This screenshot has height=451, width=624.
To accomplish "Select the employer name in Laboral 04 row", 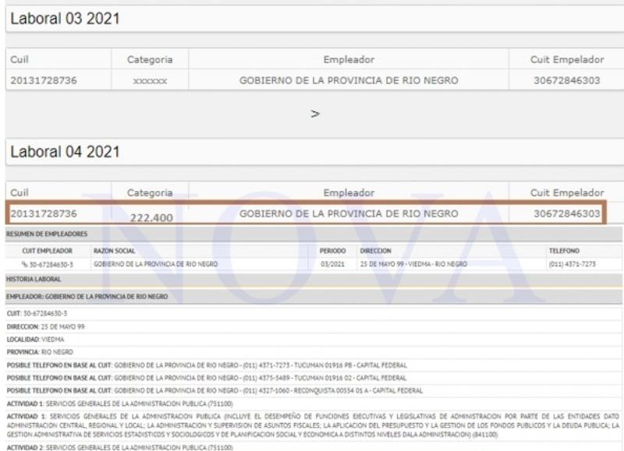I will 349,213.
